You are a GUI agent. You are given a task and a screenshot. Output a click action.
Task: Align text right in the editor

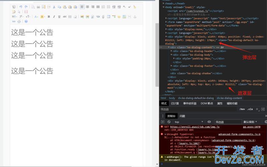click(x=93, y=7)
